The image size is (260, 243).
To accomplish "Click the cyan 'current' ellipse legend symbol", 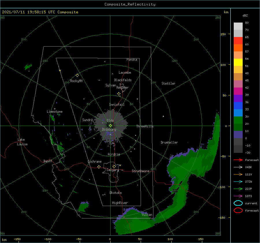I will click(238, 203).
